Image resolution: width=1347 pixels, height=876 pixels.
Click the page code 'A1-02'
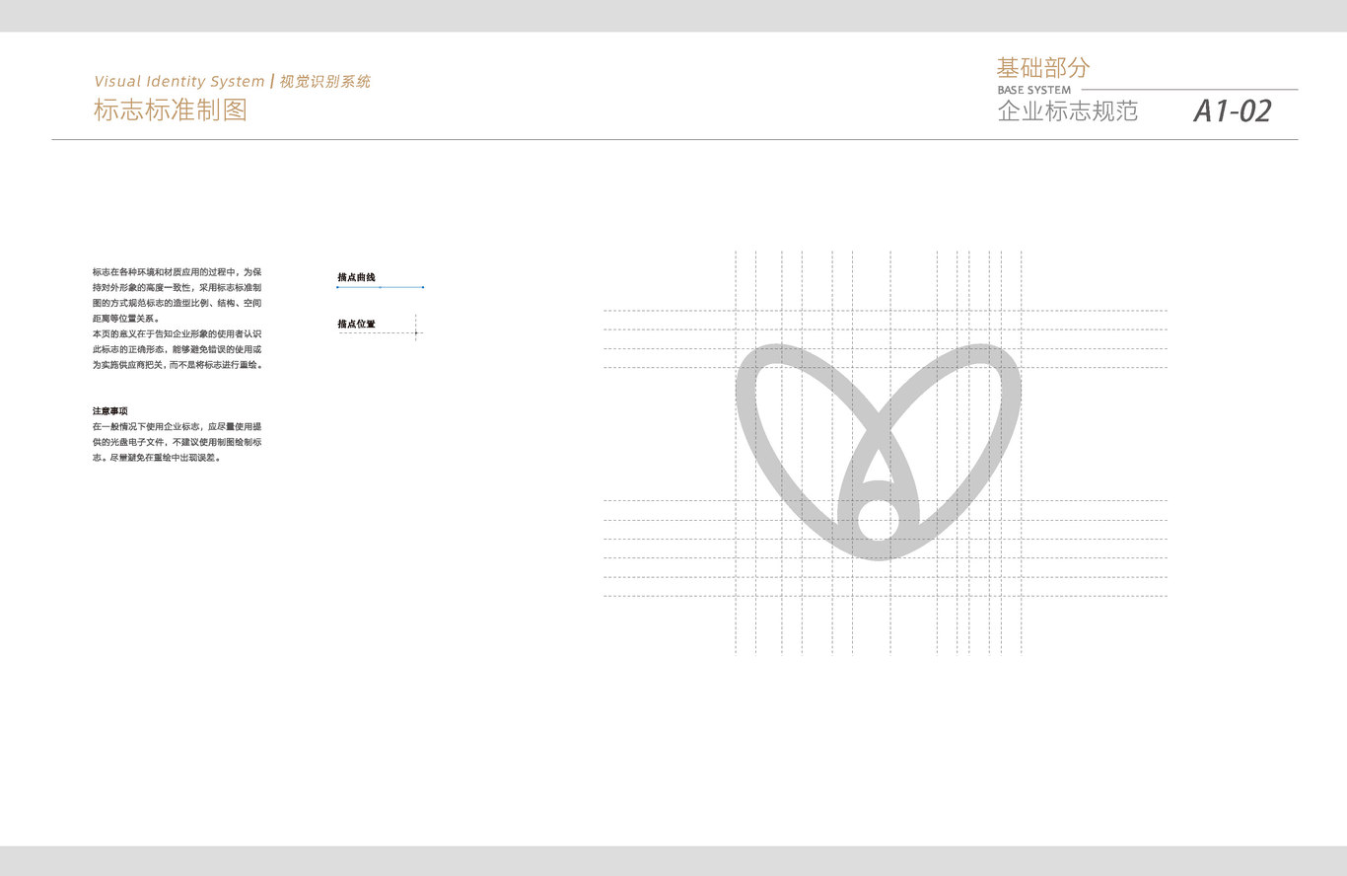[x=1233, y=110]
